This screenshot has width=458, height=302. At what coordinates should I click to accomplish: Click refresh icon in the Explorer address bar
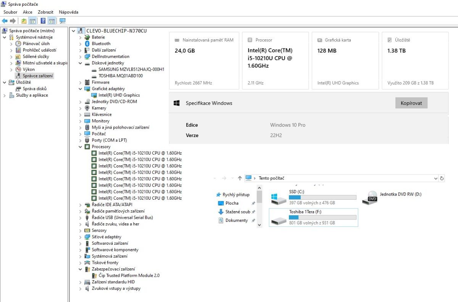[442, 178]
